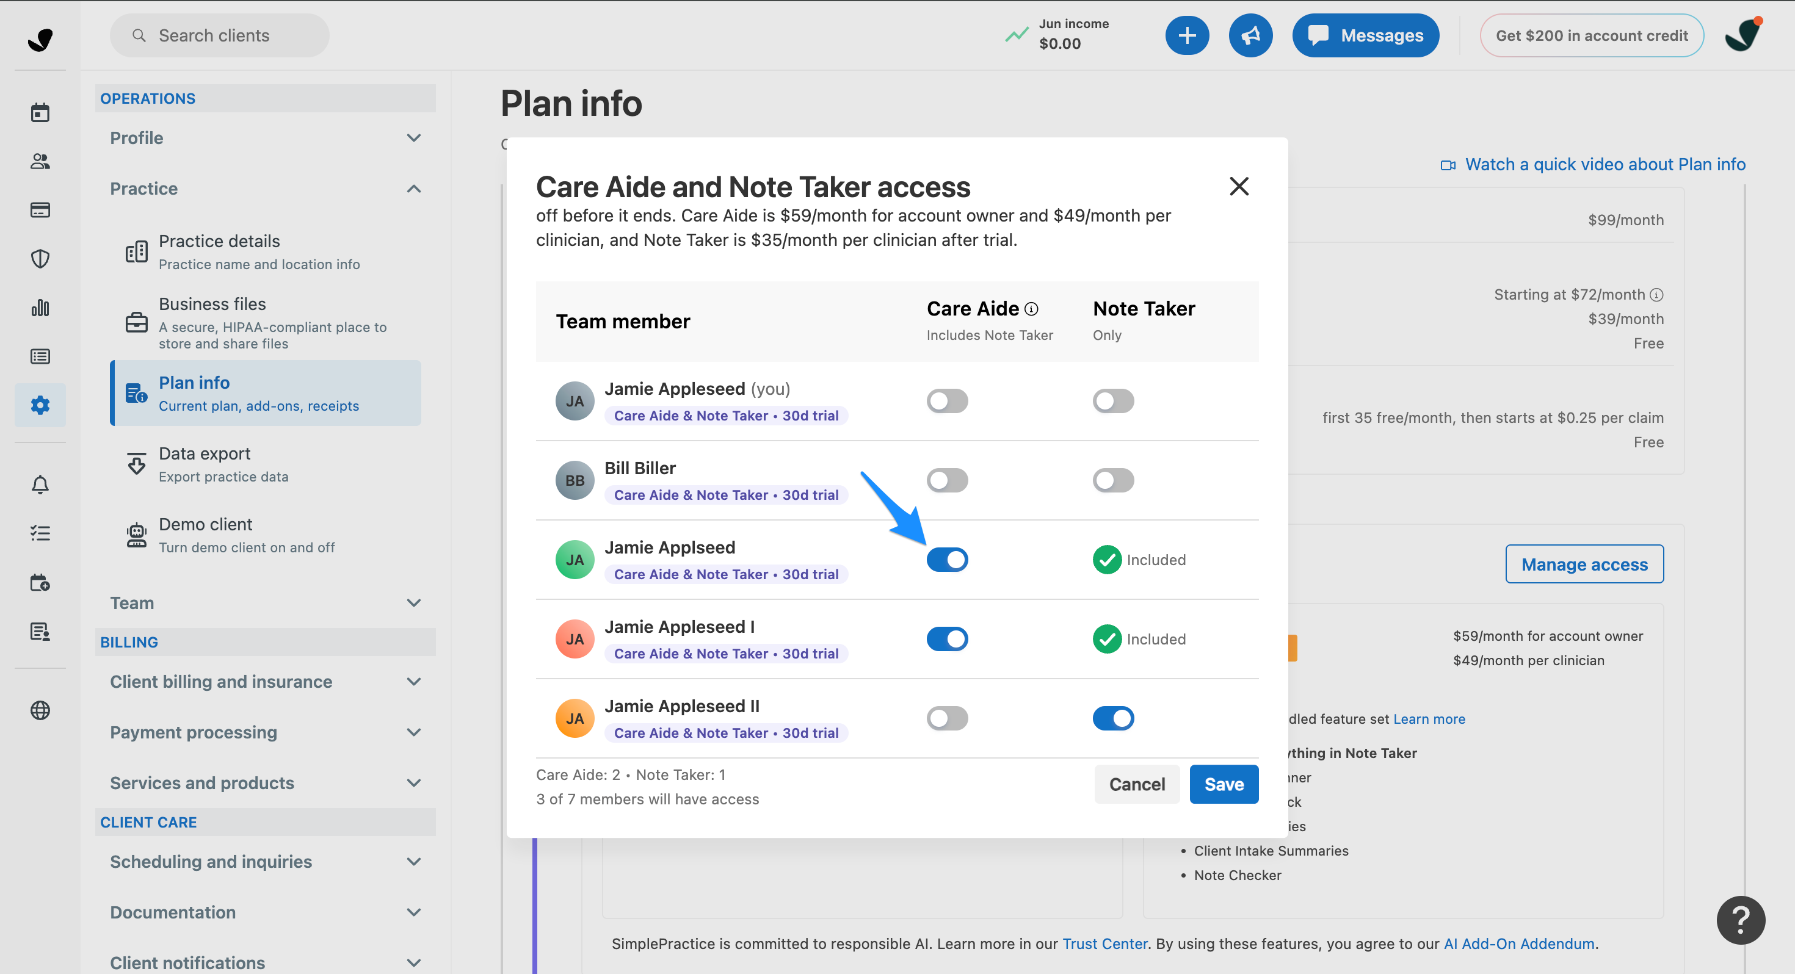1795x974 pixels.
Task: Open Data export settings page
Action: click(x=266, y=464)
